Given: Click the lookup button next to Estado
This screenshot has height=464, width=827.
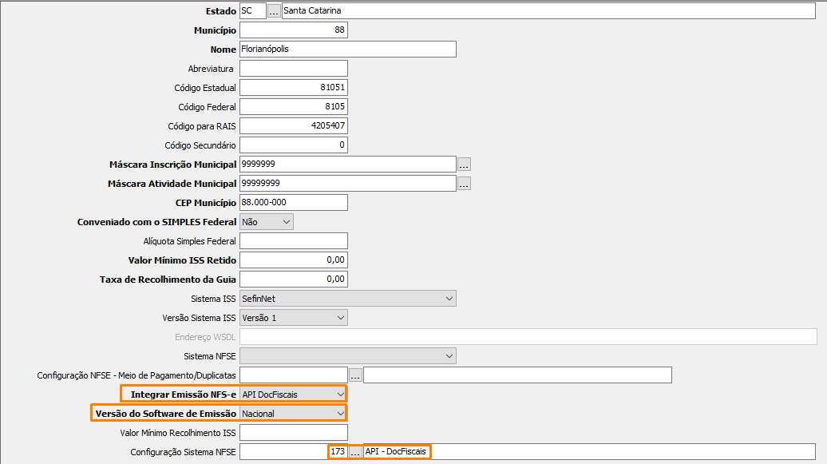Looking at the screenshot, I should click(274, 11).
